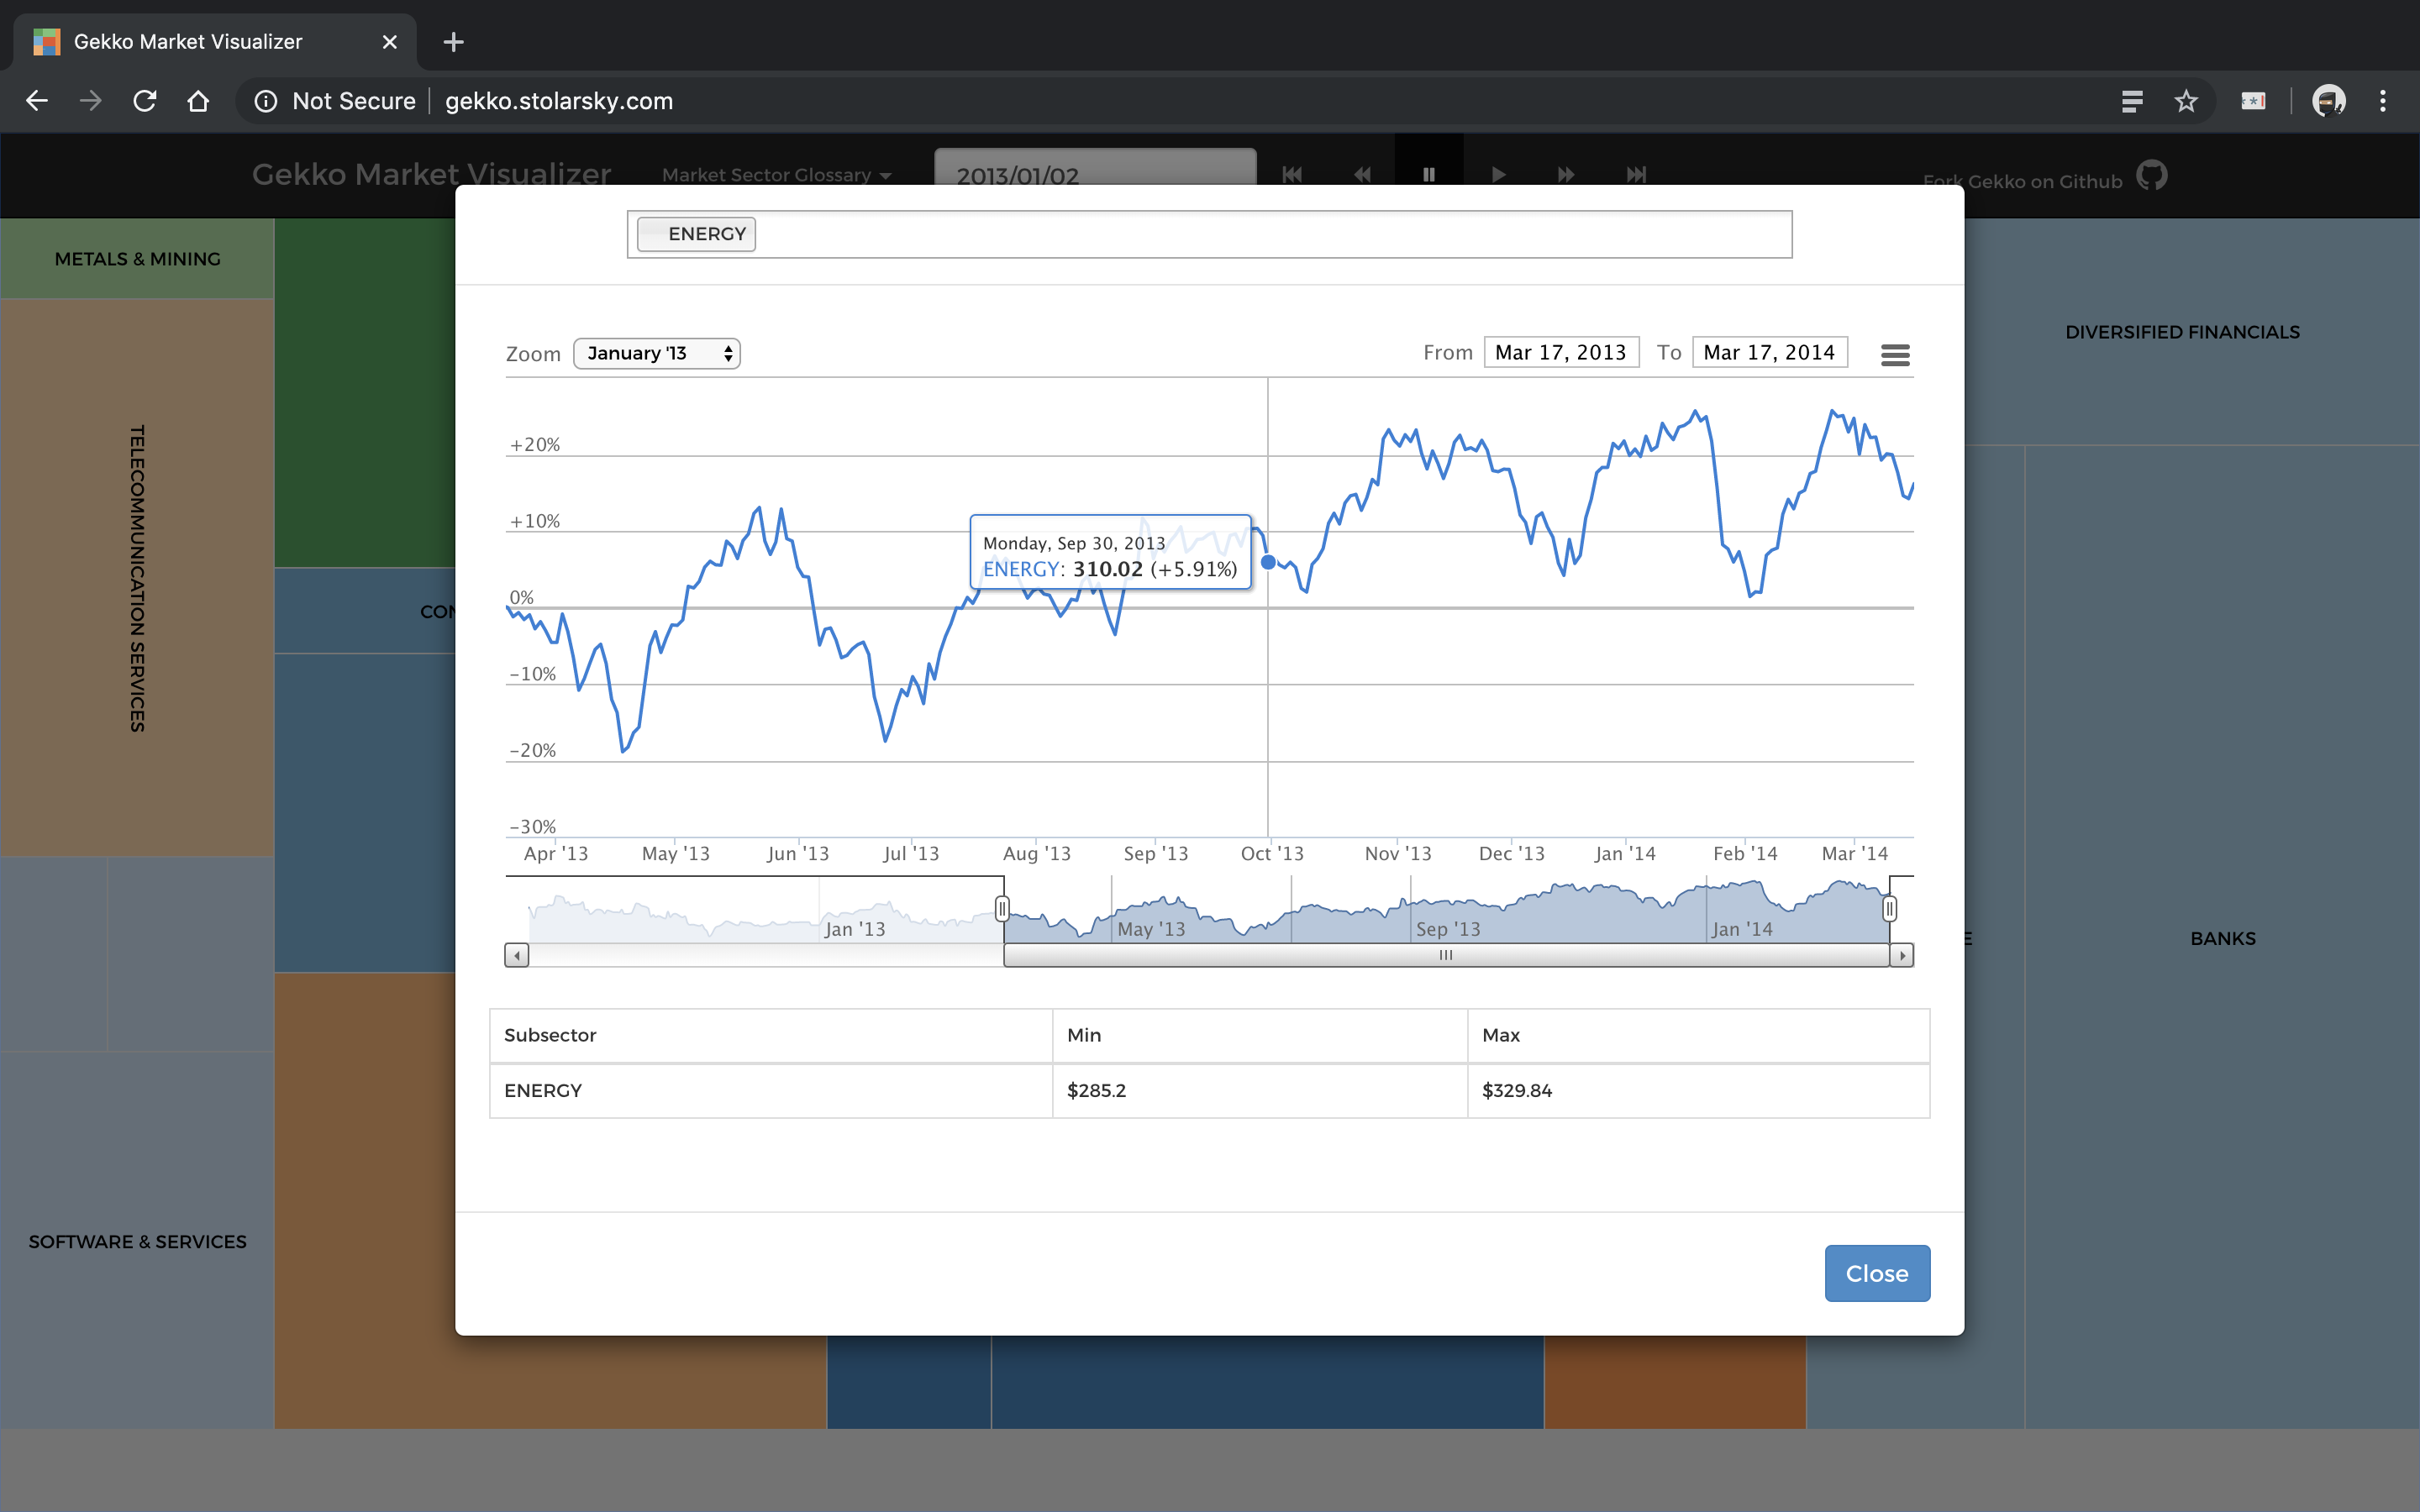Click the browser forward arrow
The height and width of the screenshot is (1512, 2420).
91,101
